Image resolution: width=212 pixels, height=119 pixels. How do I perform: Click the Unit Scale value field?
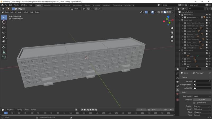point(202,100)
